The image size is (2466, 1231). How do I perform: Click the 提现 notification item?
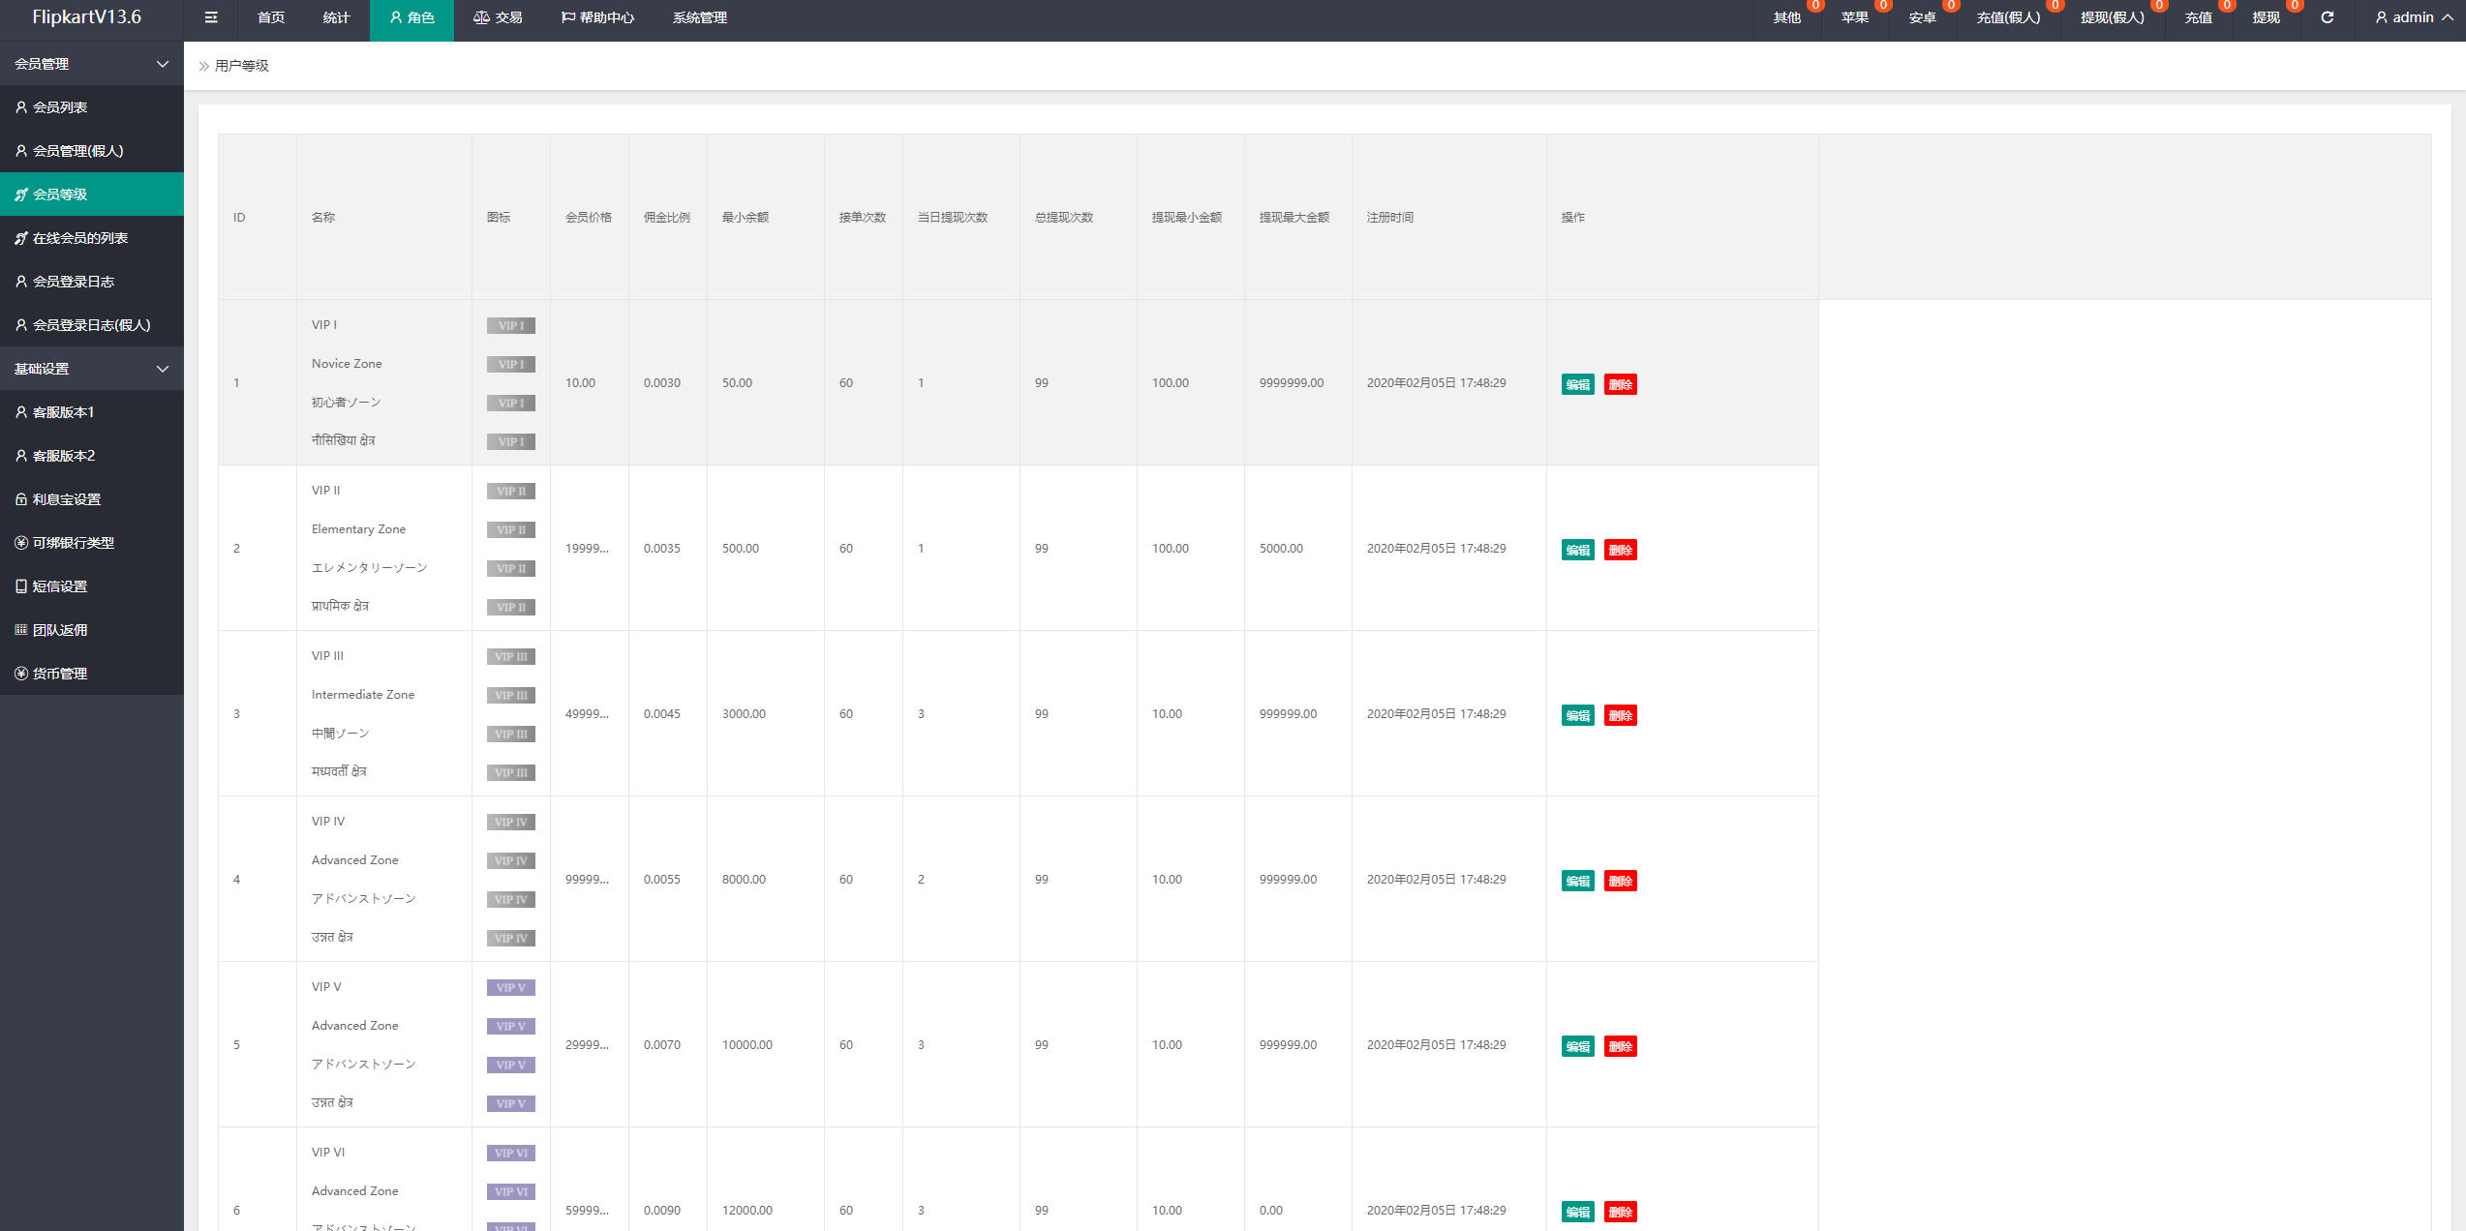[2267, 17]
